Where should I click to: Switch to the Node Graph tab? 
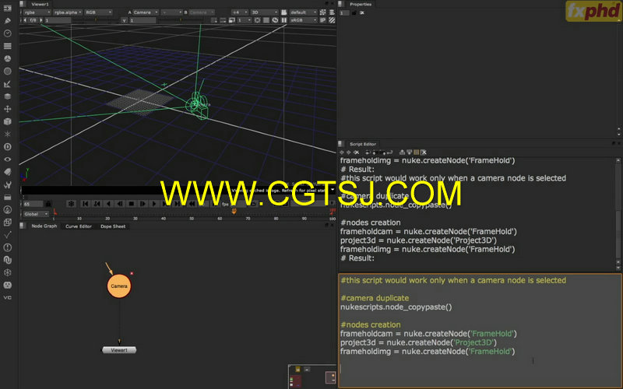(x=44, y=226)
